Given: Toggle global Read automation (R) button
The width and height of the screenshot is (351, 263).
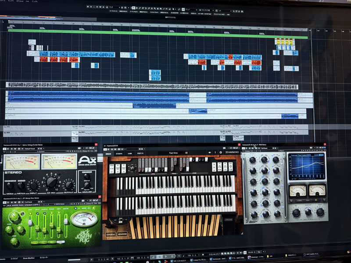Looking at the screenshot, I should point(97,7).
